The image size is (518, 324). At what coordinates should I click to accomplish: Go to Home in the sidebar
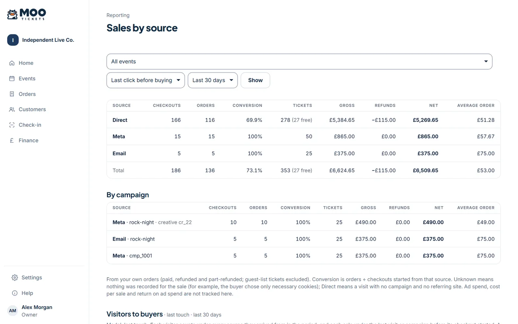click(26, 63)
